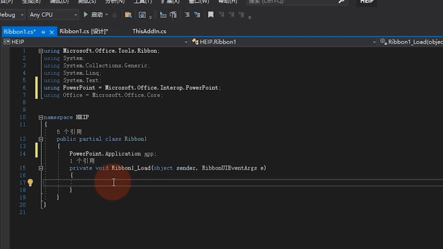Screen dimensions: 443x249
Task: Click 'using Office = Microsoft.Office.Core;' line
Action: [103, 95]
